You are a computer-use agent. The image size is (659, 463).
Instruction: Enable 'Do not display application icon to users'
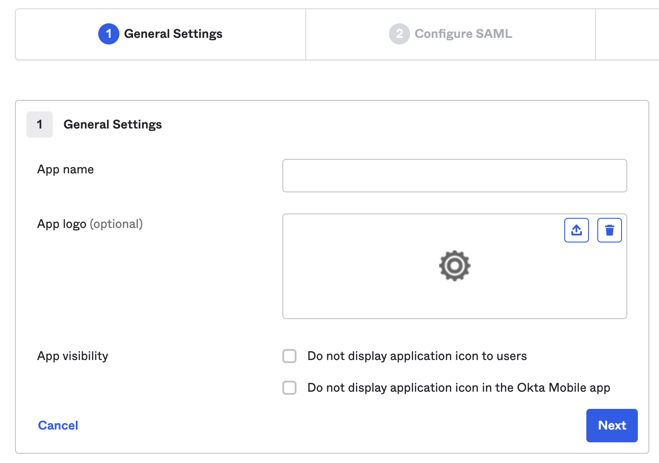289,356
